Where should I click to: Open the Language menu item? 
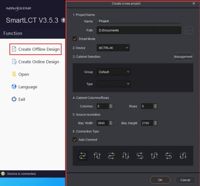click(25, 87)
